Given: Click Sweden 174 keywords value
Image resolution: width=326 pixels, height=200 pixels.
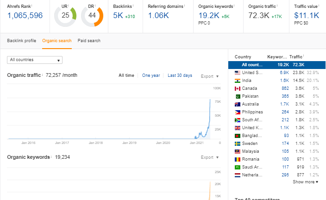Looking at the screenshot, I should point(285,144).
